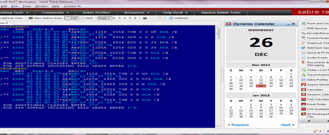Expand the Resources dropdown
Screen dimensions: 329x135
137,13
